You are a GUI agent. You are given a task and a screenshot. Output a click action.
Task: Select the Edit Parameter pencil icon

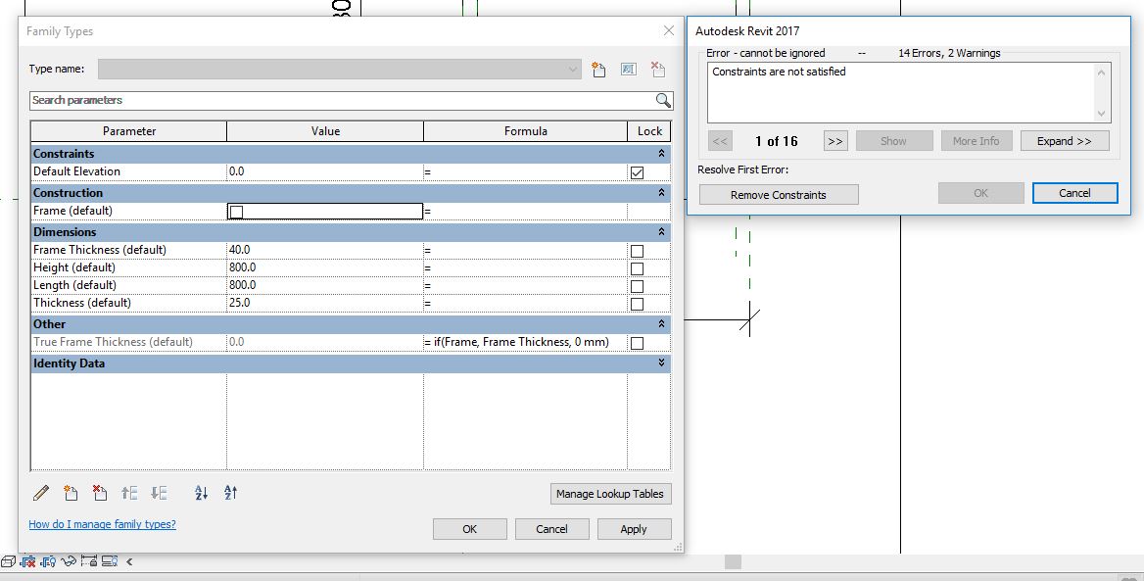tap(40, 493)
